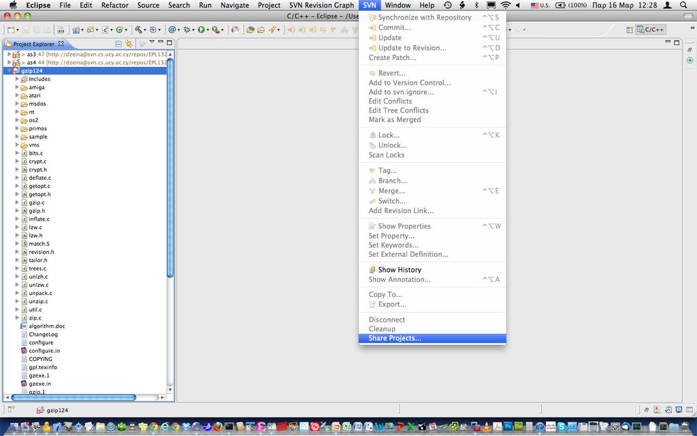Open the Project Explorer view menu triangle
Image resolution: width=697 pixels, height=436 pixels.
tap(152, 42)
